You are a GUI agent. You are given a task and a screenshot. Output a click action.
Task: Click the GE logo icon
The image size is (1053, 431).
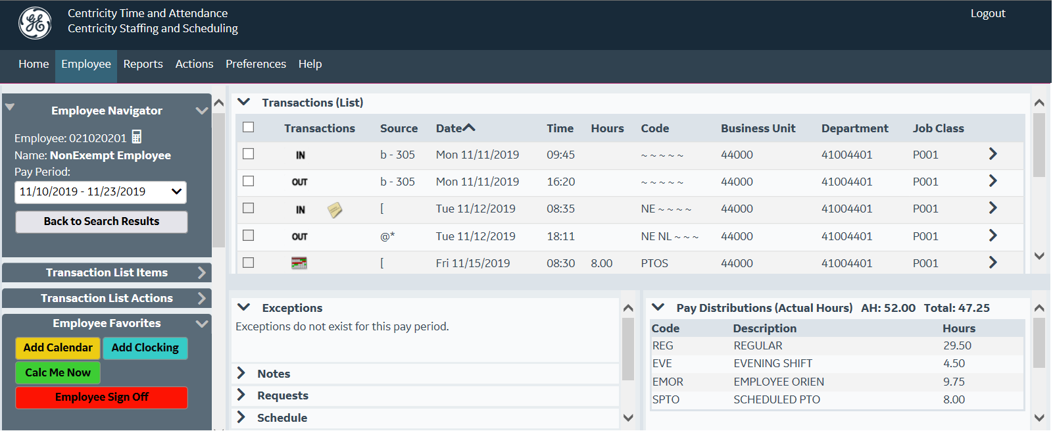coord(35,23)
